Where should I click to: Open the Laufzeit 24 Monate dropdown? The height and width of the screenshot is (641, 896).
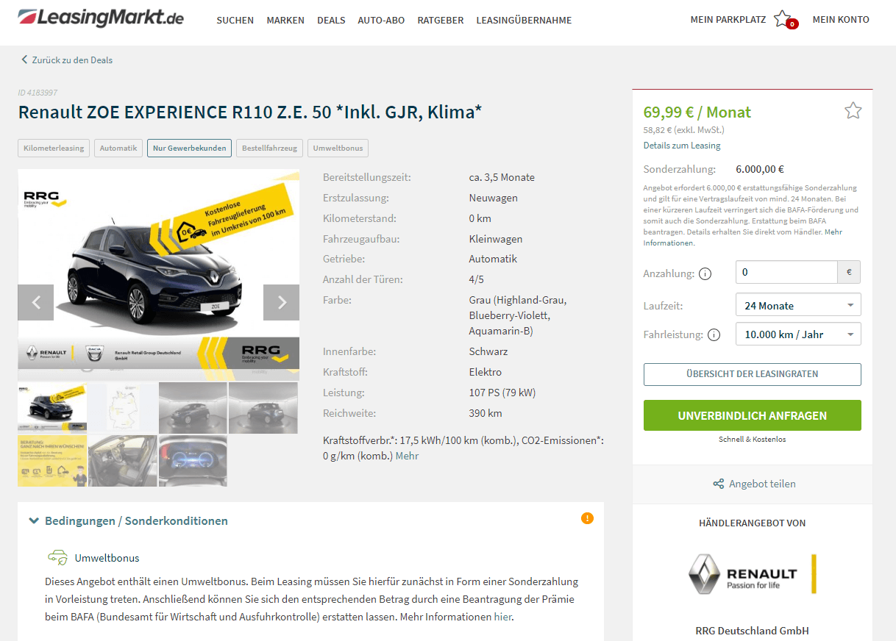[x=798, y=305]
